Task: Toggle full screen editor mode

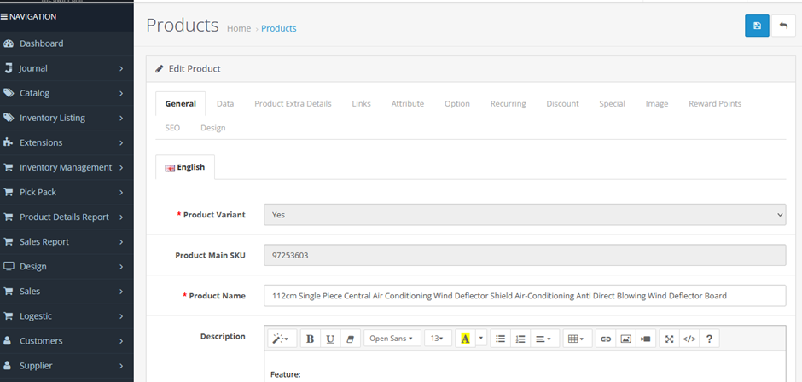Action: [670, 339]
